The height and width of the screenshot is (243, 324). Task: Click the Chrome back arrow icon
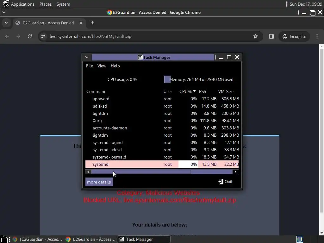tap(7, 36)
